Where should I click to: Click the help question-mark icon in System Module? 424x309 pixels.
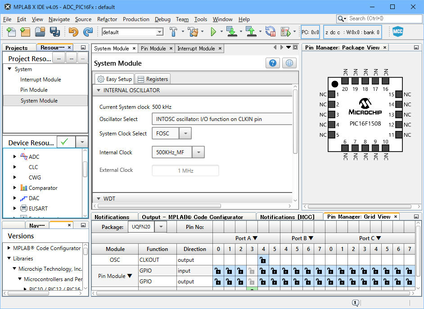[x=273, y=63]
